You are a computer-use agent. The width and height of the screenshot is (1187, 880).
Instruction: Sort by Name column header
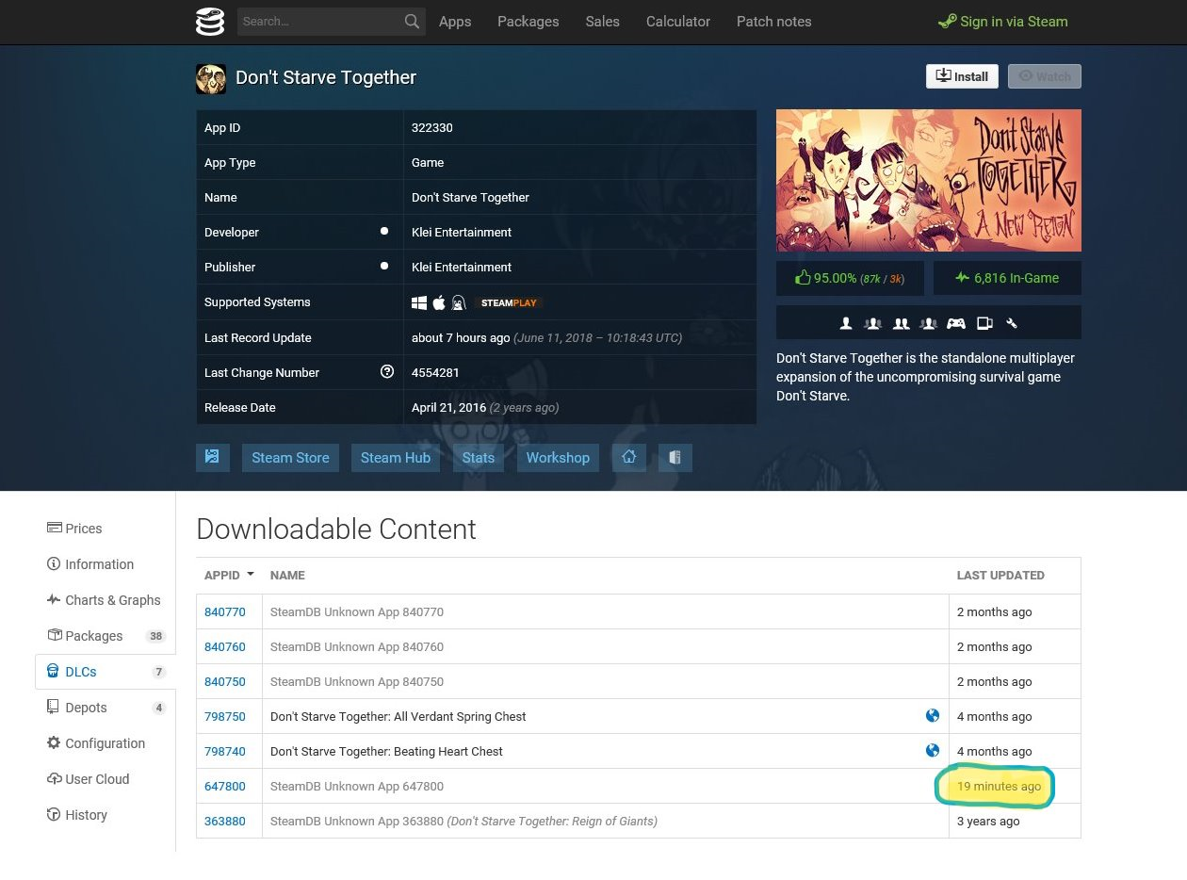(x=287, y=575)
